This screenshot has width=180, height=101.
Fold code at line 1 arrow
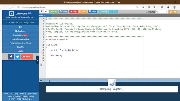[x=45, y=19]
